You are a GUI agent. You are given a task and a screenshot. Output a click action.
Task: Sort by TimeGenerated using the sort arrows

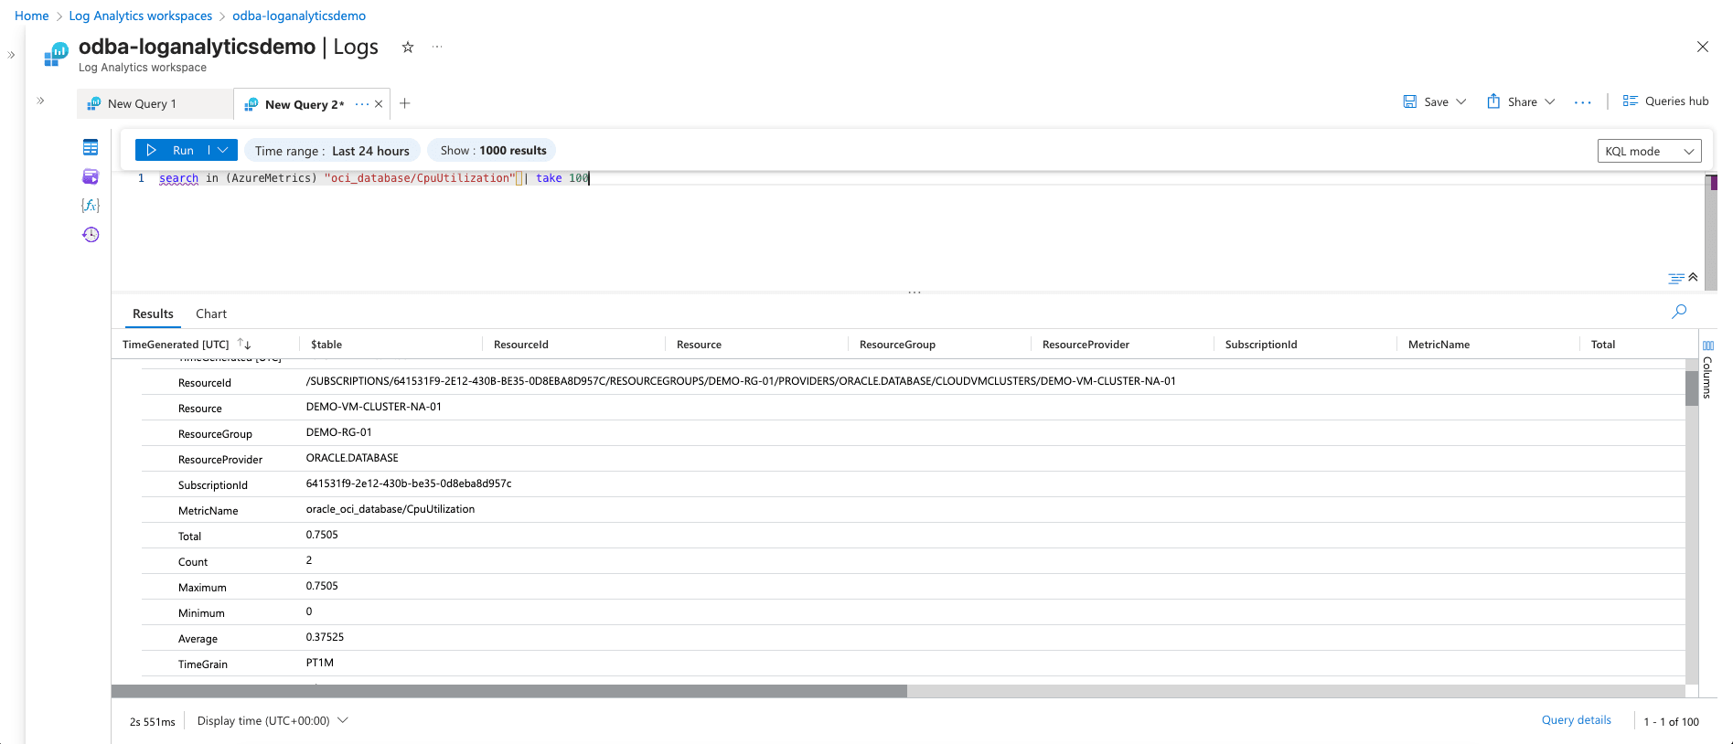pyautogui.click(x=244, y=344)
